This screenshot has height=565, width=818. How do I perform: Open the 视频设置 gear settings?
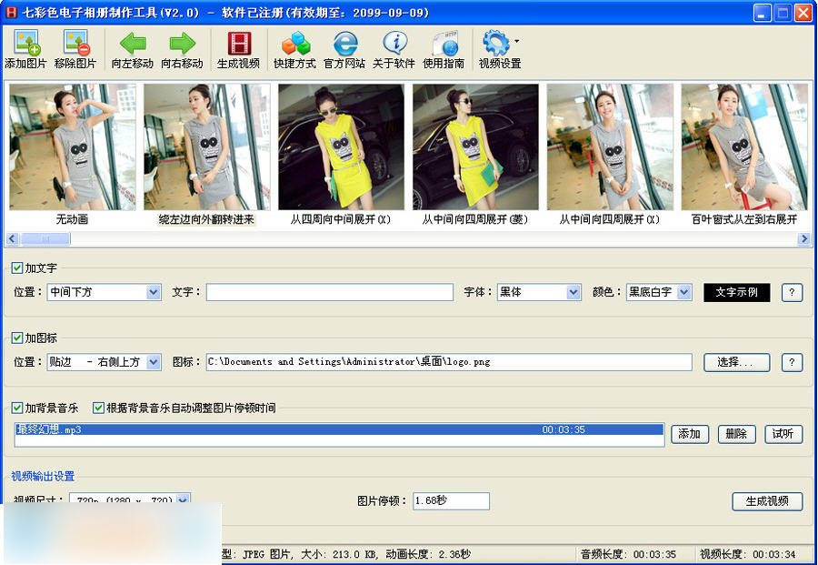(x=496, y=44)
